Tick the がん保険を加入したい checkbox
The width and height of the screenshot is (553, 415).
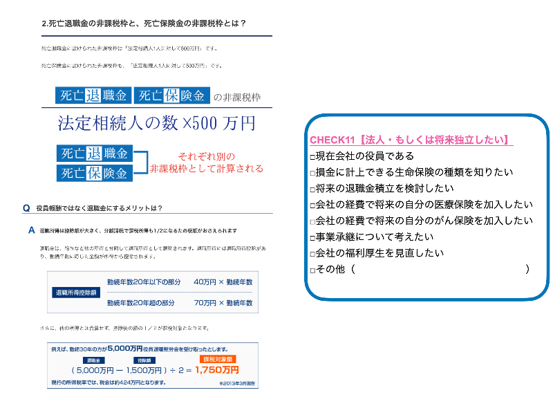(313, 221)
